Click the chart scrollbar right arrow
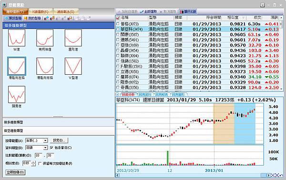 [x=268, y=175]
